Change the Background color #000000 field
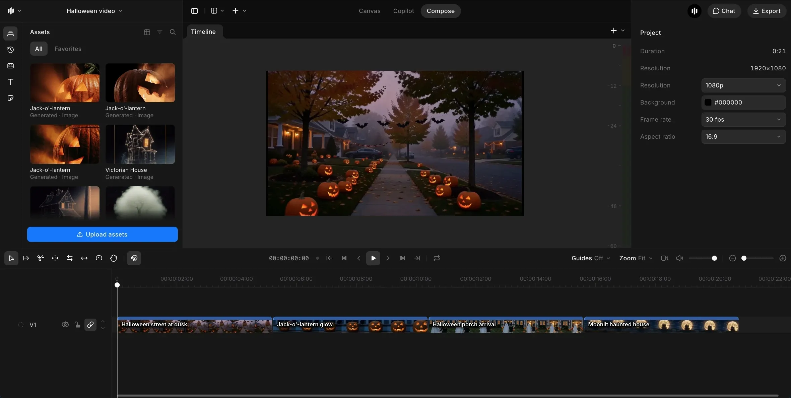Screen dimensions: 791x398 (743, 103)
